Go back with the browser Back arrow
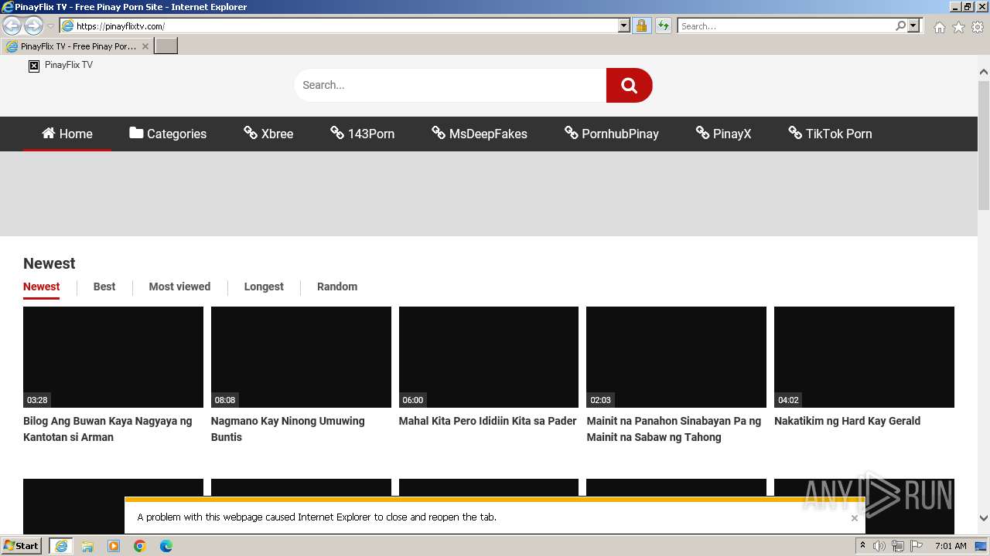This screenshot has height=556, width=990. [12, 25]
